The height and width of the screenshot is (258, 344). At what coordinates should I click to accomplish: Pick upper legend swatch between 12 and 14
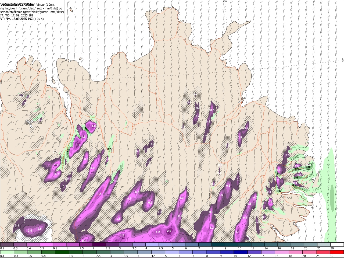pos(258,244)
